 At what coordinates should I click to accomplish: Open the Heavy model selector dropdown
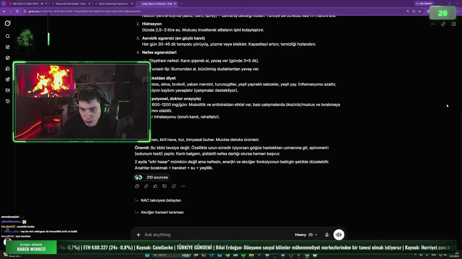click(306, 235)
